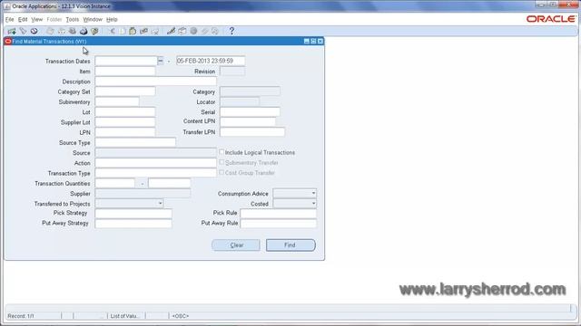The image size is (581, 326).
Task: Click the Copy toolbar icon
Action: coord(123,31)
